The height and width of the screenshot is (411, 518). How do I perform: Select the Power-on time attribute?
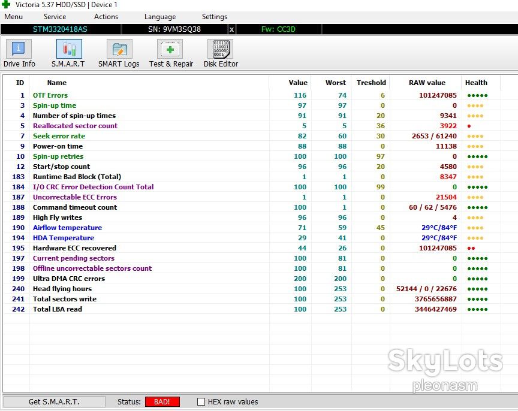[x=58, y=146]
